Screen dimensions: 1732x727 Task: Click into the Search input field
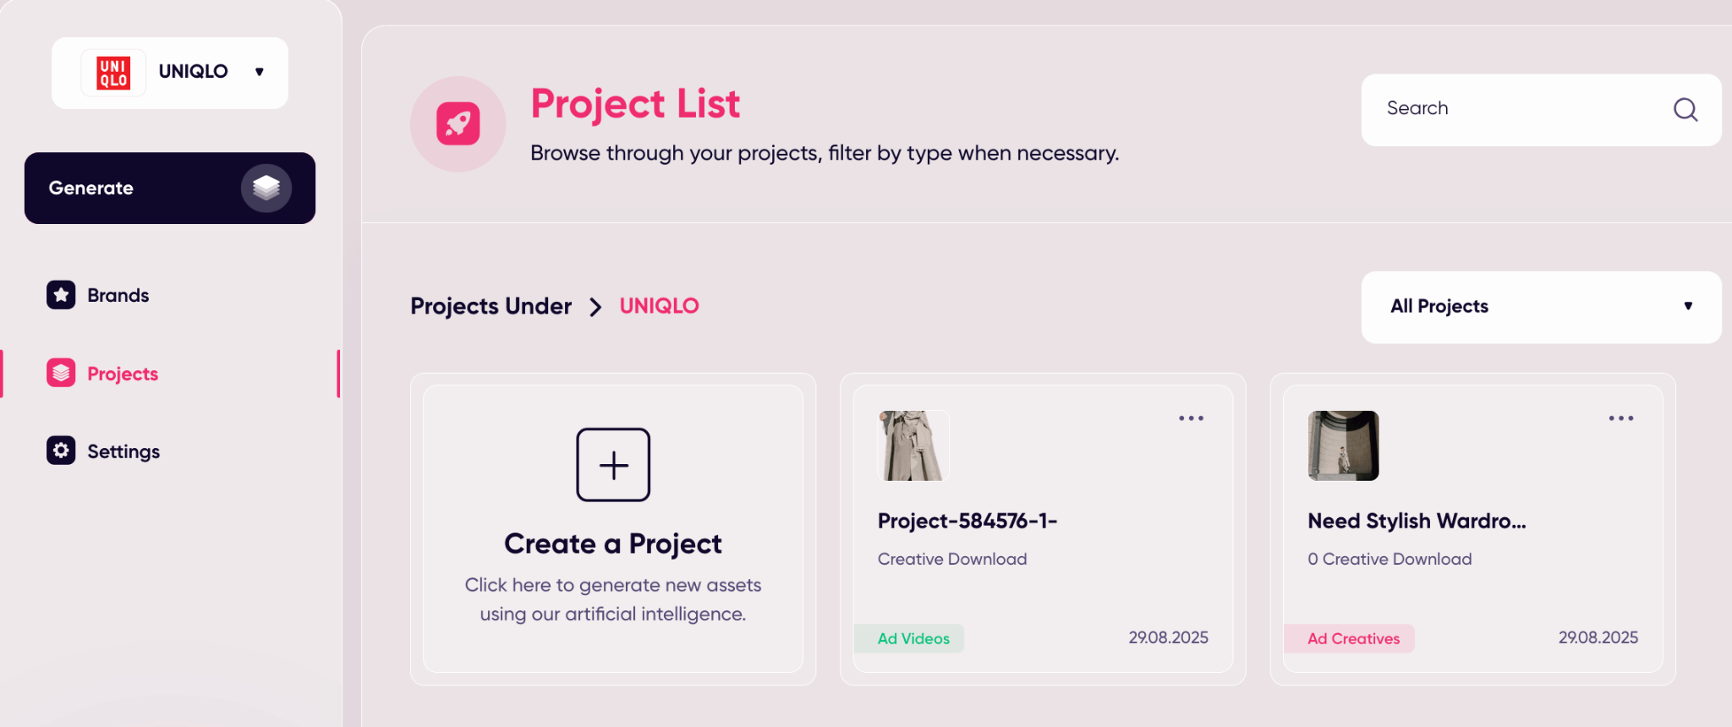pos(1514,109)
